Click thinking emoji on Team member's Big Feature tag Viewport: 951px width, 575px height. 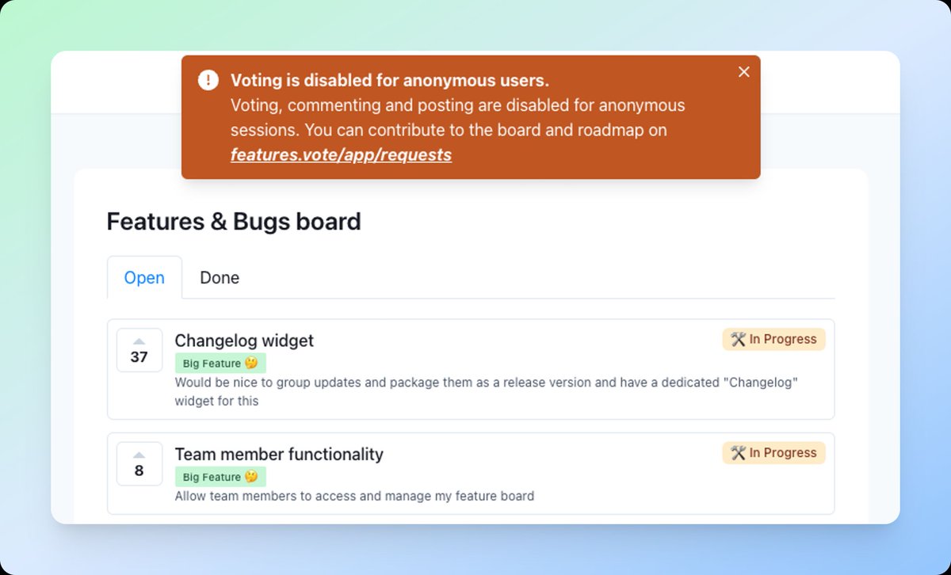click(251, 477)
